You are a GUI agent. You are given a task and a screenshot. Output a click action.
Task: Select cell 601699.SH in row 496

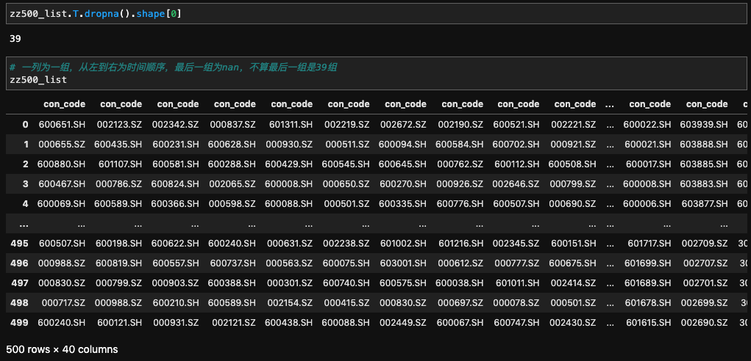click(648, 263)
